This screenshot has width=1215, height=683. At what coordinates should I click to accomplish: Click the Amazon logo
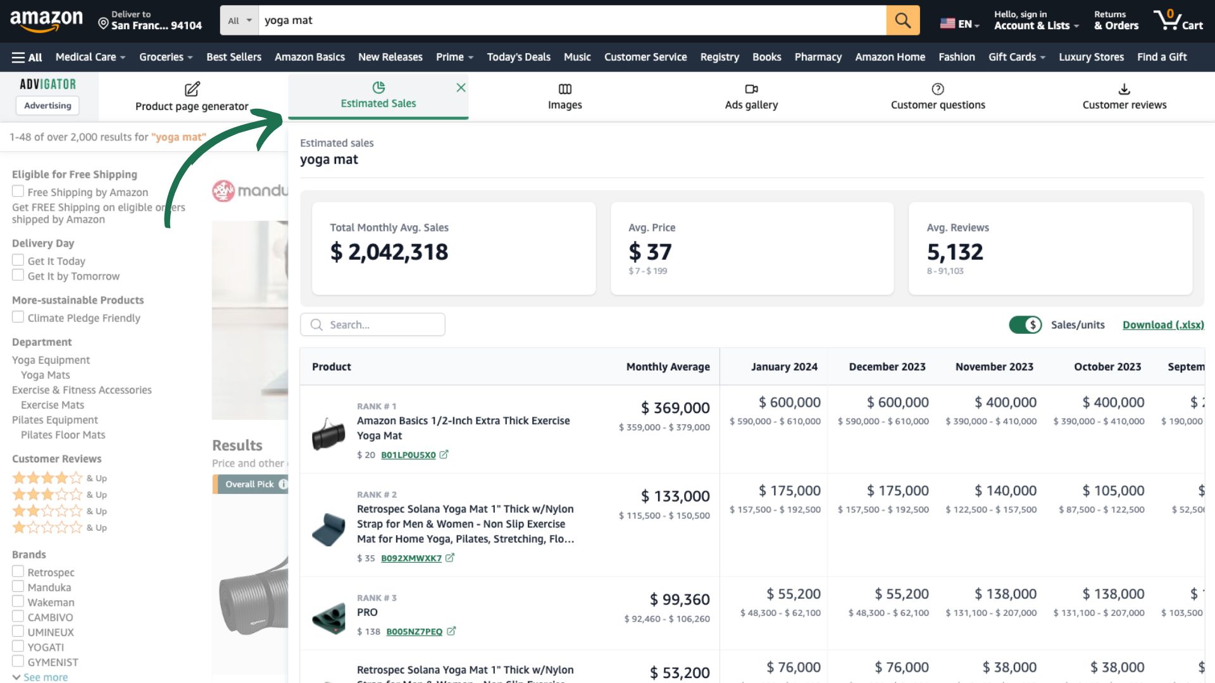point(46,20)
